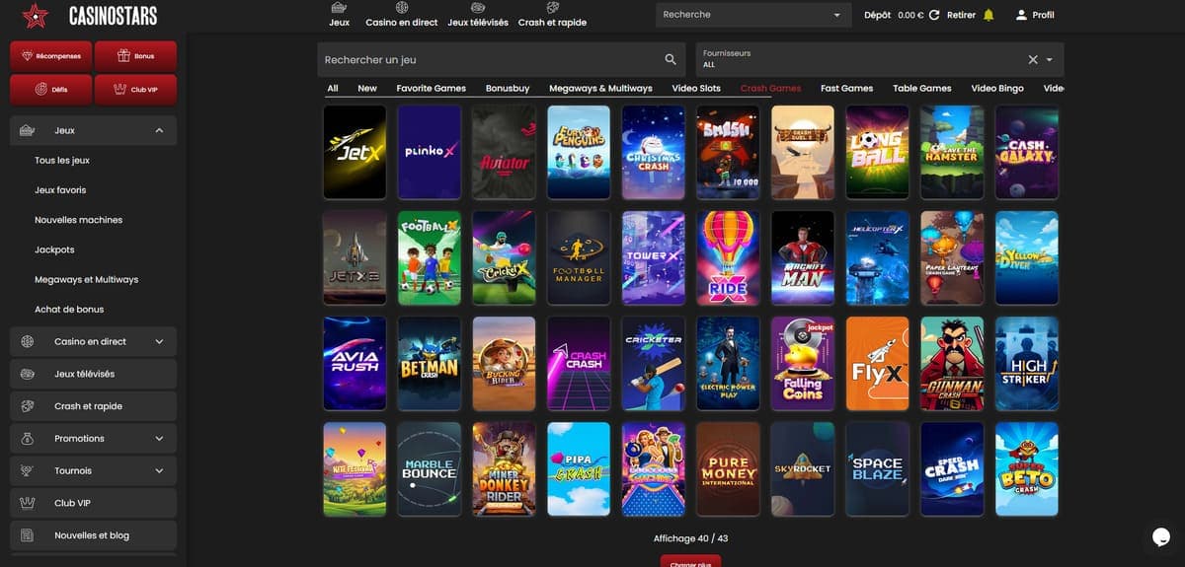Click the Rechercher un jeu search field
The image size is (1185, 567).
[502, 59]
